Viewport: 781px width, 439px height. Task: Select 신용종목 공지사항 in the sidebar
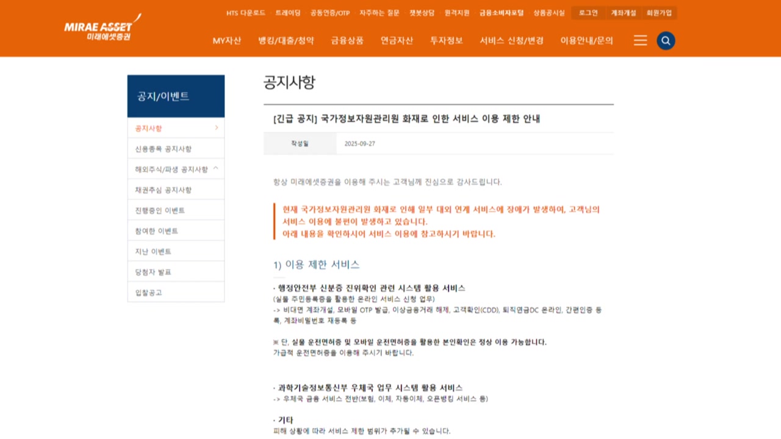164,149
